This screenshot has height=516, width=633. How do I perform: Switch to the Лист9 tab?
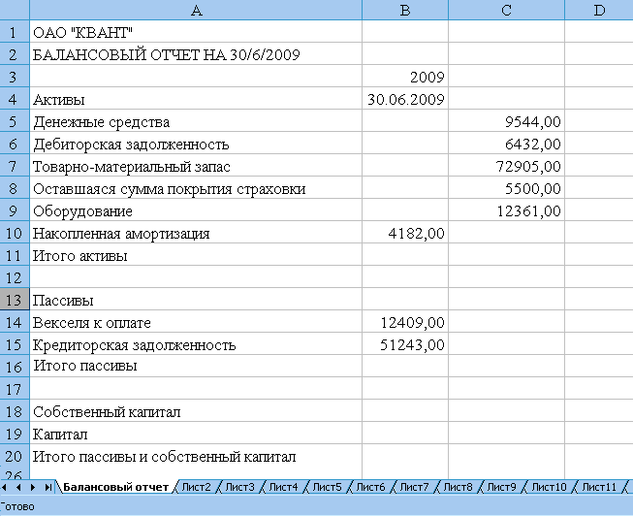pos(501,487)
